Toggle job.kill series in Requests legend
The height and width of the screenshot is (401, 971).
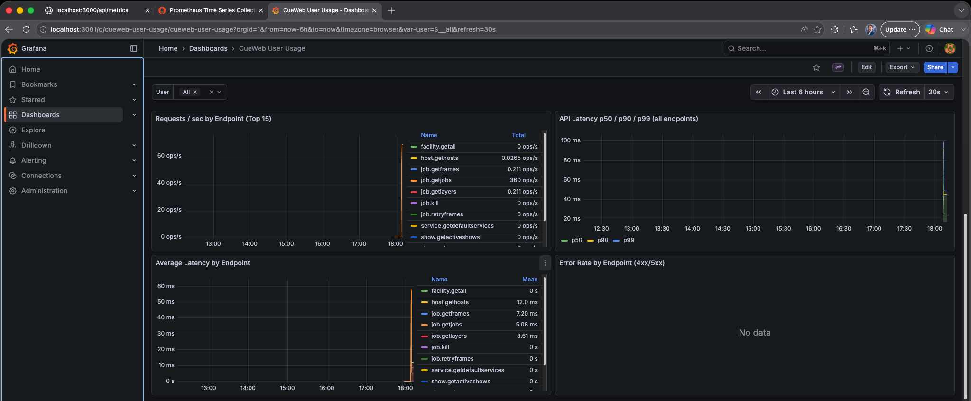tap(430, 203)
